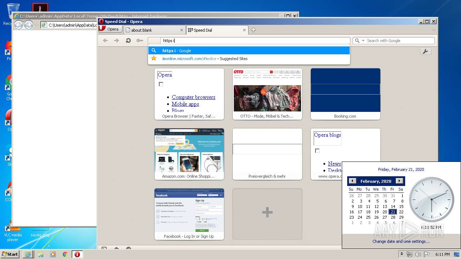Click the Opera taskbar button
Image resolution: width=461 pixels, height=259 pixels.
[x=77, y=254]
